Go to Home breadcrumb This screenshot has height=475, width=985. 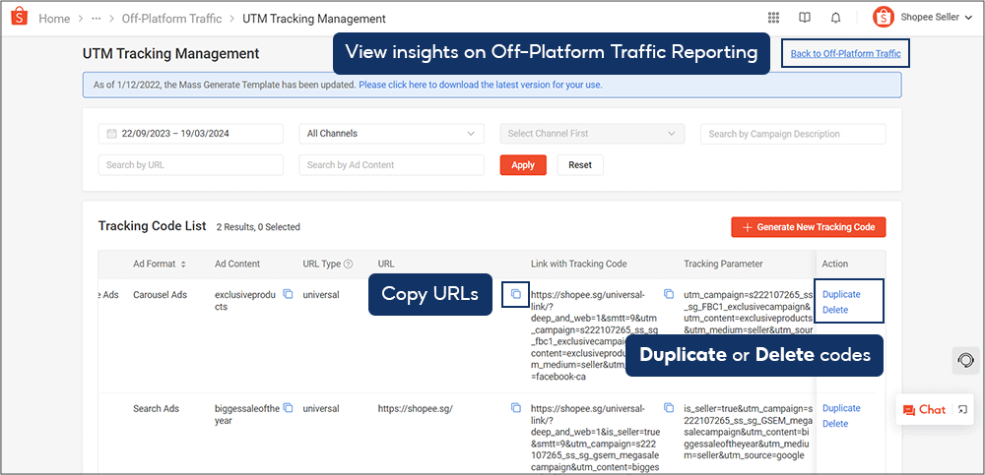click(x=54, y=19)
